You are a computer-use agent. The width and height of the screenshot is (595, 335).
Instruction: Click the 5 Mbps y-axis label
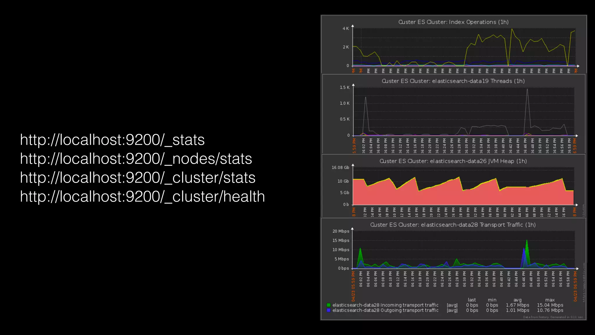342,259
